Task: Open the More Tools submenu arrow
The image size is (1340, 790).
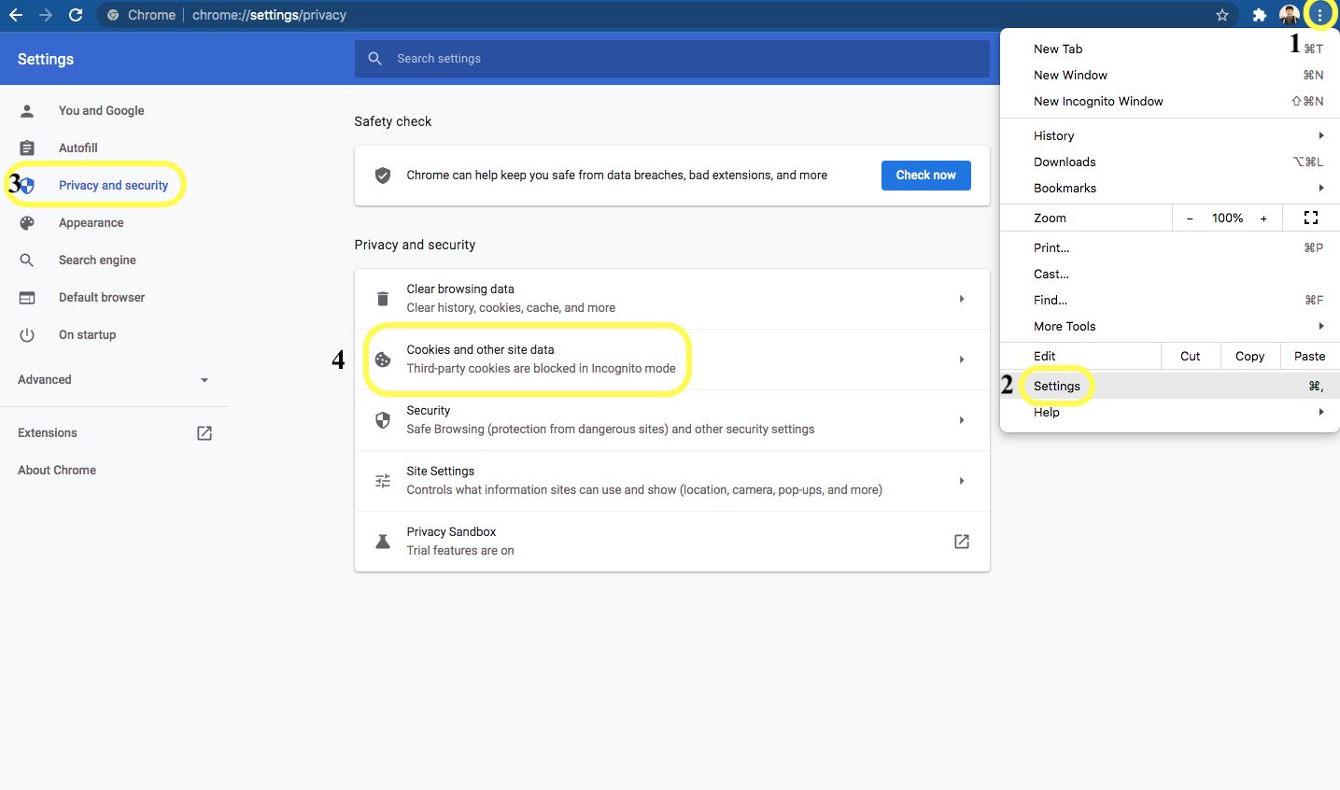Action: click(x=1321, y=326)
